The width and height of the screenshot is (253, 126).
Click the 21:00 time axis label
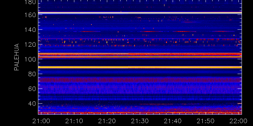pyautogui.click(x=41, y=121)
